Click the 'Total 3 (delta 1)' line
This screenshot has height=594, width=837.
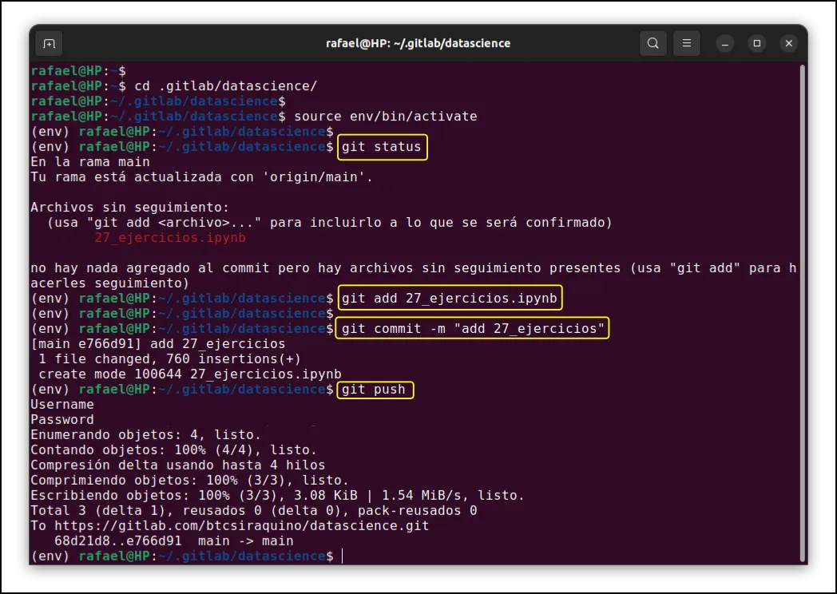[x=253, y=511]
